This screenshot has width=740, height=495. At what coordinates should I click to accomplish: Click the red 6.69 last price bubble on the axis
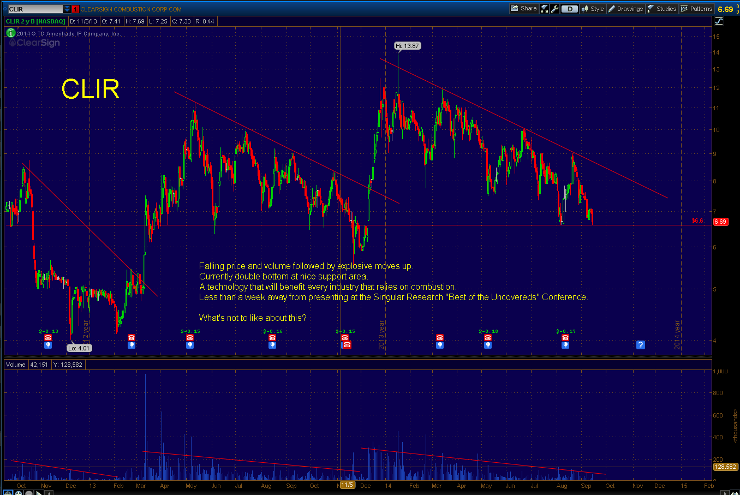pos(720,222)
